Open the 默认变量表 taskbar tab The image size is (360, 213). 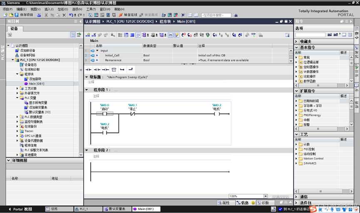click(x=117, y=209)
